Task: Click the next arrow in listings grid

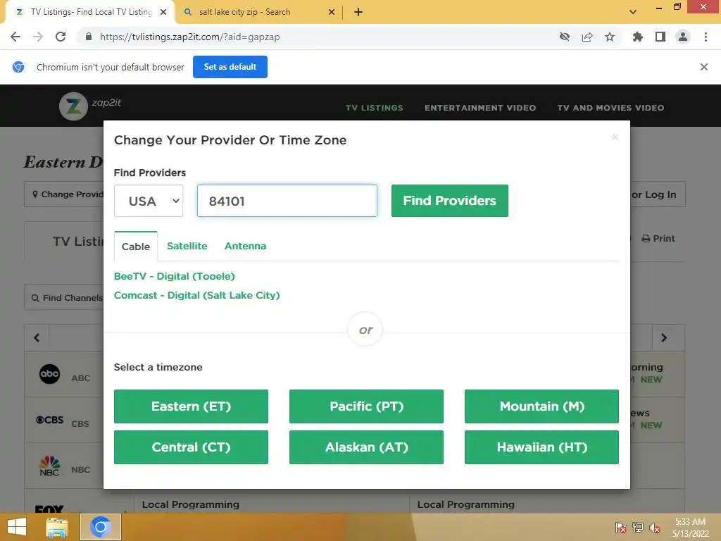Action: tap(663, 337)
